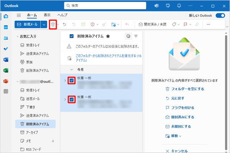The image size is (230, 153).
Task: Open the delete button dropdown arrow
Action: tap(58, 25)
